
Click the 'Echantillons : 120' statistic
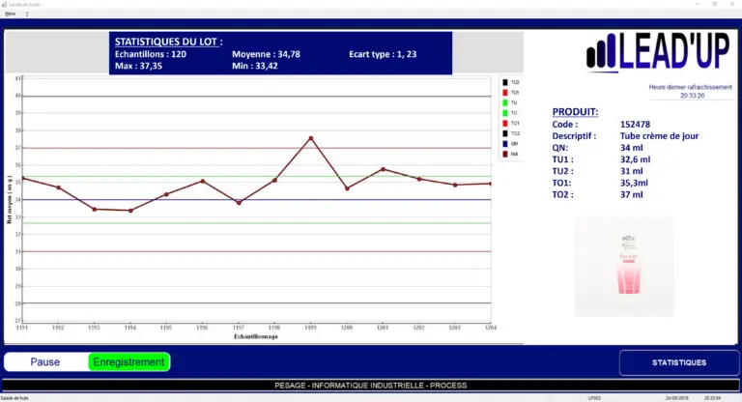coord(151,54)
